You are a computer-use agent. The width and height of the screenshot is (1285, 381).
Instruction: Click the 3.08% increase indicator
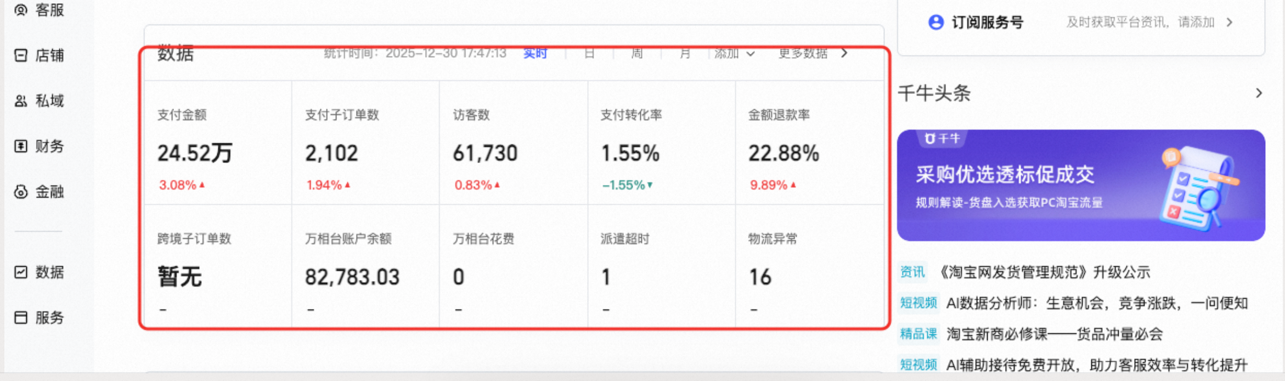tap(182, 185)
